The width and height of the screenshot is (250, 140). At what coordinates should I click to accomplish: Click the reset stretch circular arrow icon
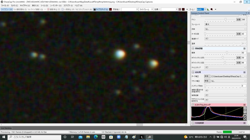click(x=245, y=112)
